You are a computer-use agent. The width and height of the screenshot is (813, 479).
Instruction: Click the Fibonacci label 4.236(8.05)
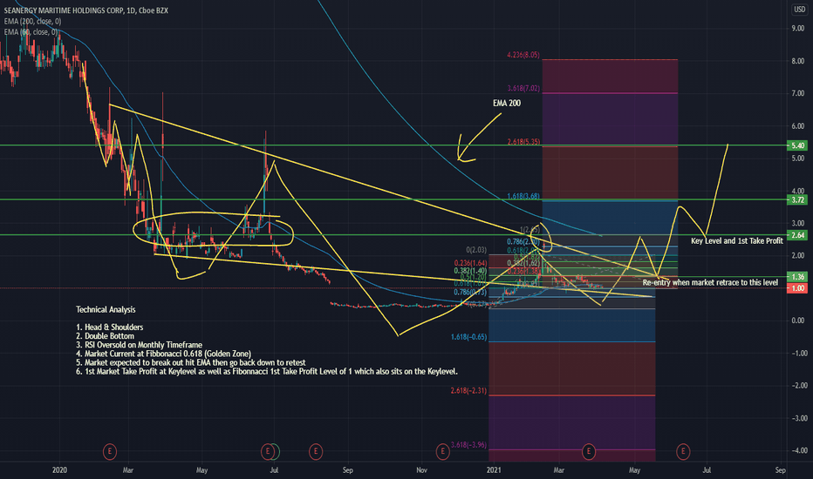coord(523,55)
